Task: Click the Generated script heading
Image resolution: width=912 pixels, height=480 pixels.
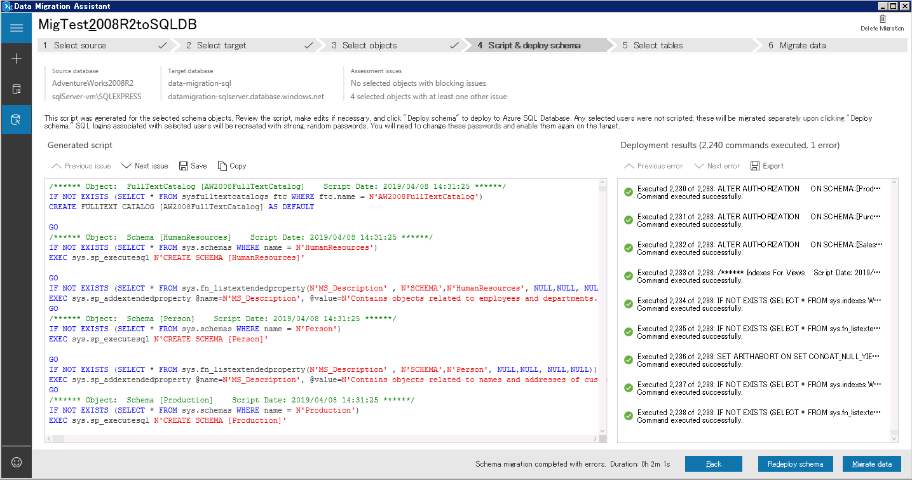Action: pos(80,146)
